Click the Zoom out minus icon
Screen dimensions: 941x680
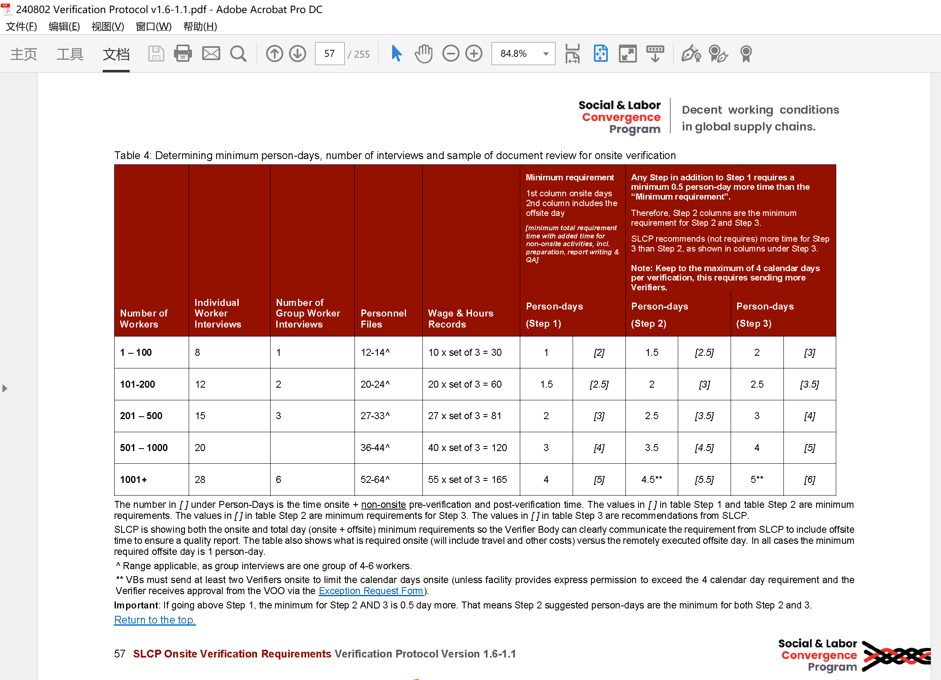pos(451,54)
